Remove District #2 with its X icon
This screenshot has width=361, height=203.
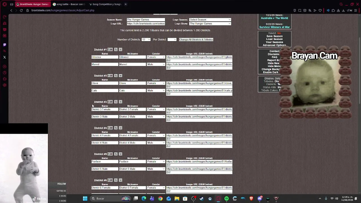tap(120, 76)
